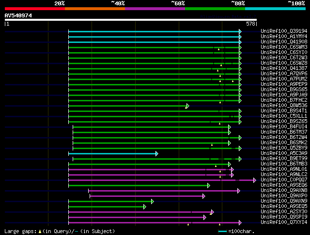This screenshot has height=235, width=310.
Task: Click the UniRef100_B9GS65 label
Action: pos(284,89)
